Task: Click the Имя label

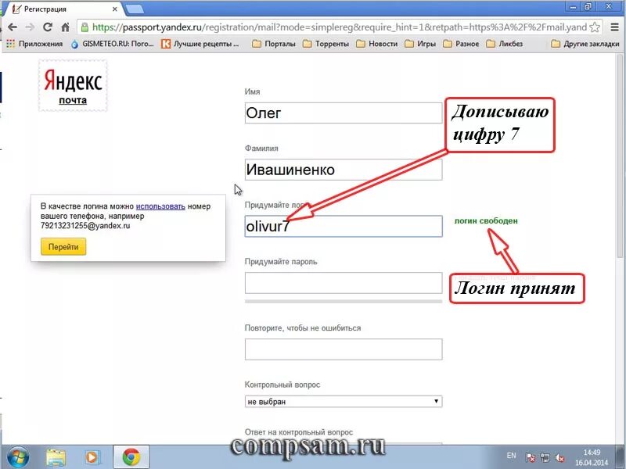Action: coord(252,91)
